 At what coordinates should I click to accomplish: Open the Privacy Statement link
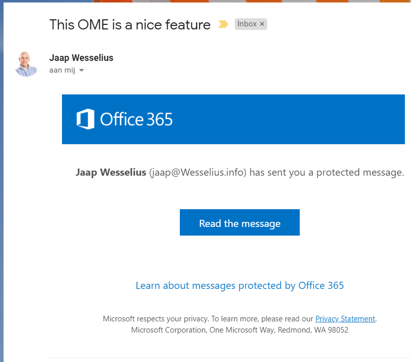coord(345,319)
